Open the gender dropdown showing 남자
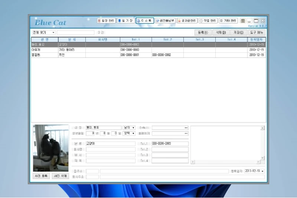Image resolution: width=297 pixels, height=198 pixels. (133, 128)
